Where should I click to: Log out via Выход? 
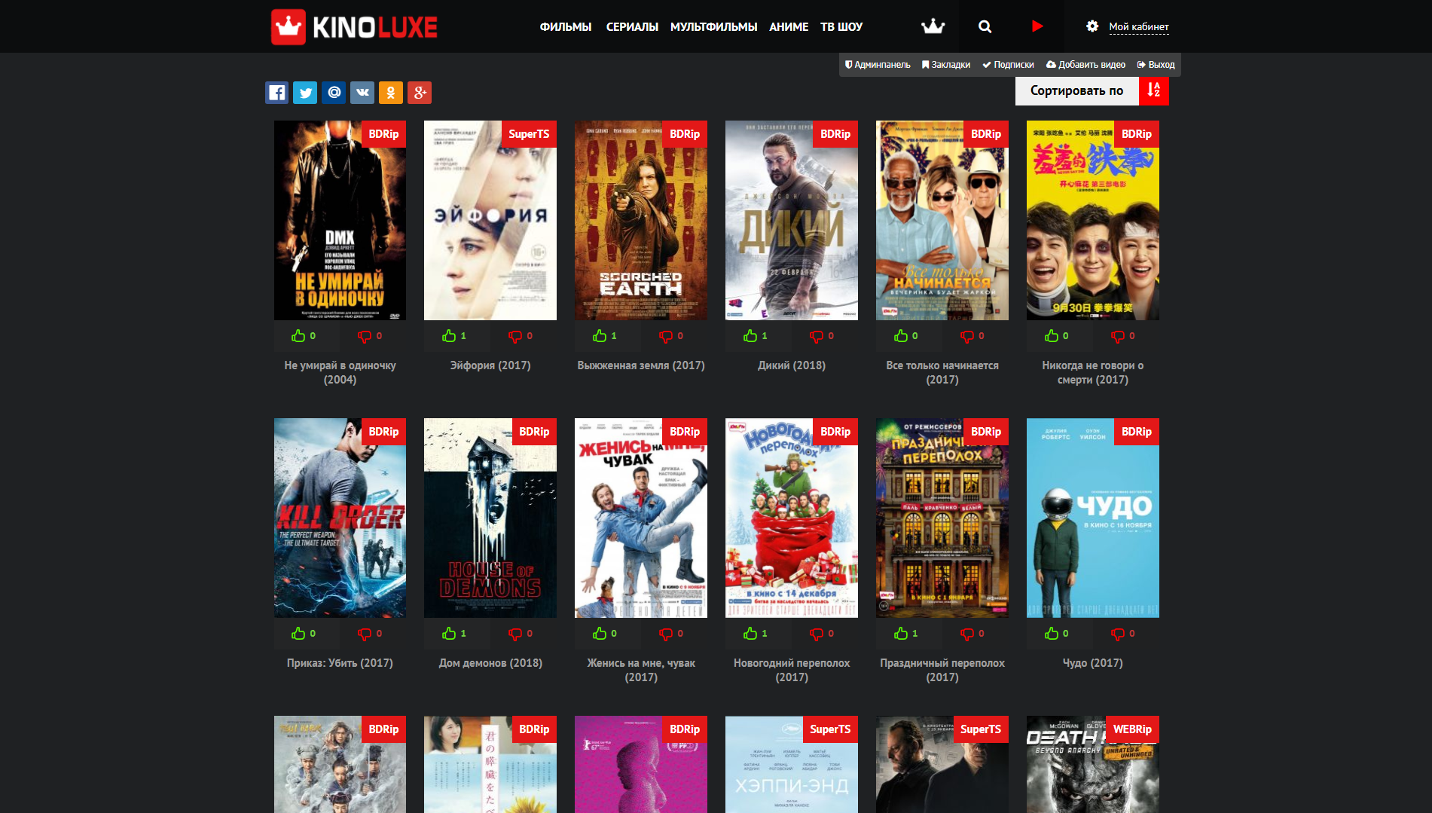point(1156,65)
